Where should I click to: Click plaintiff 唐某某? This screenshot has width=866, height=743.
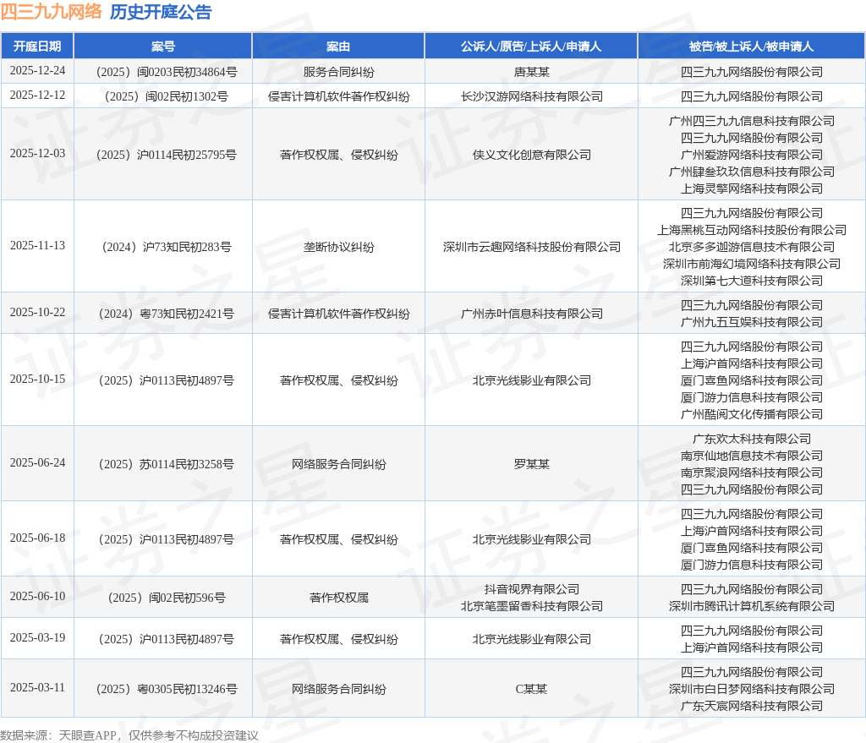coord(531,72)
